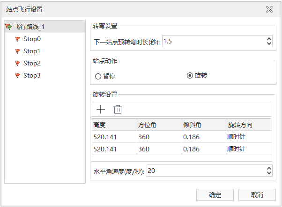Select the 暂停 radio button
Image resolution: width=282 pixels, height=207 pixels.
coord(98,76)
